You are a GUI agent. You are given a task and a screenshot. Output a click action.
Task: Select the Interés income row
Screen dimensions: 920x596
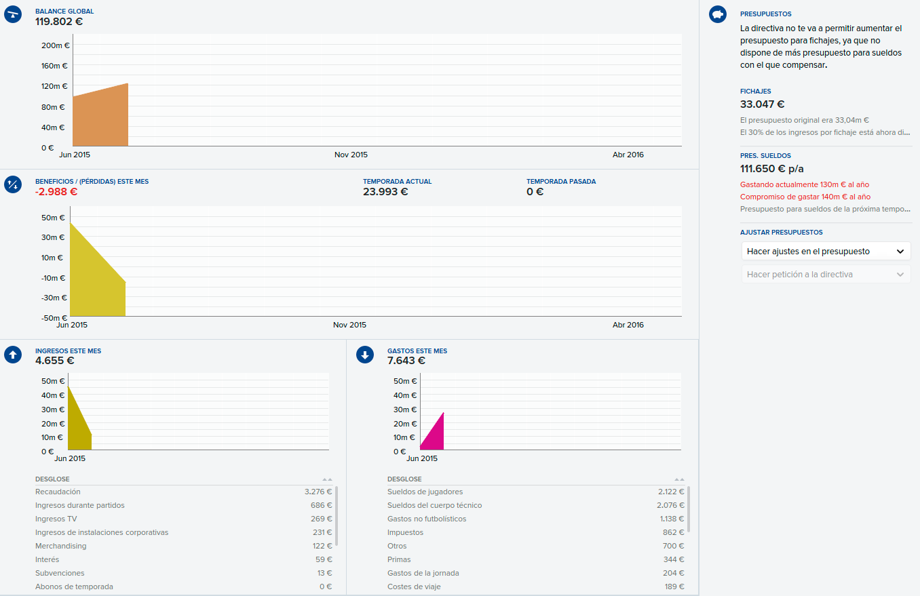(184, 559)
